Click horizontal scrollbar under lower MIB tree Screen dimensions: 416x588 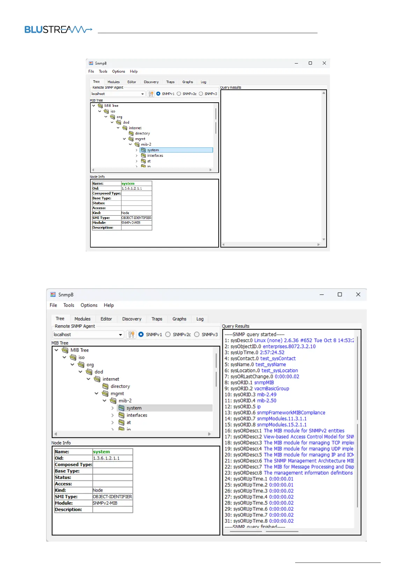[133, 434]
